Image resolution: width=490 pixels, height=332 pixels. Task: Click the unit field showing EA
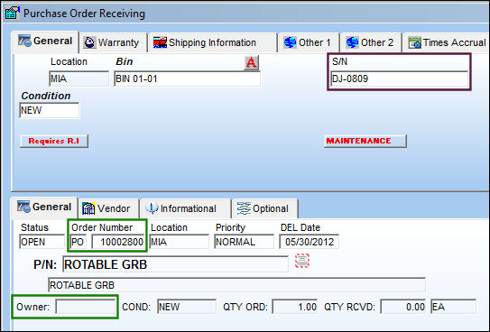coord(453,307)
